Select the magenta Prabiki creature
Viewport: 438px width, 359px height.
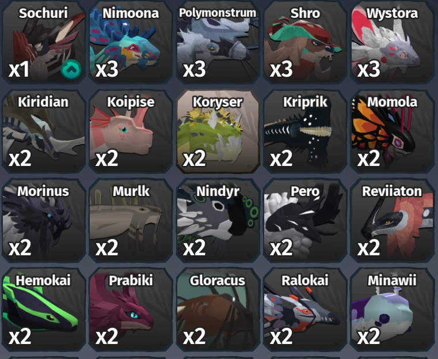click(x=131, y=309)
